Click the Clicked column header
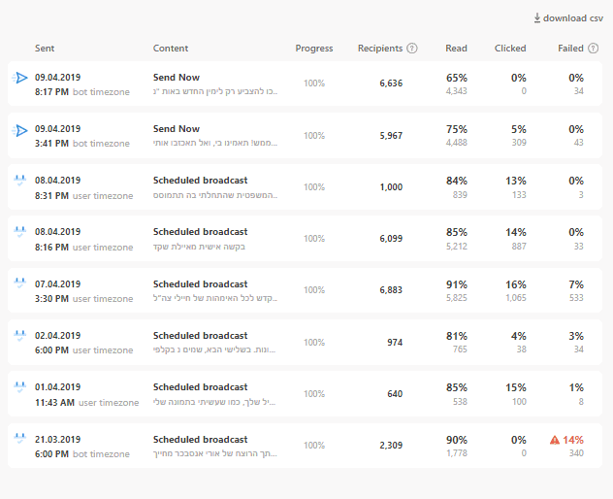Screen dimensions: 613x499 pos(510,49)
